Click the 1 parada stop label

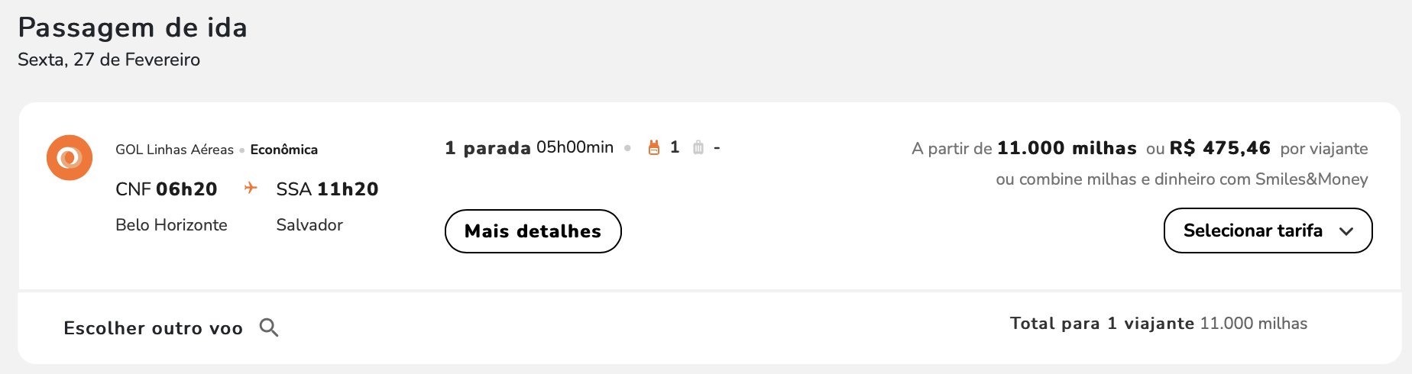pos(487,148)
